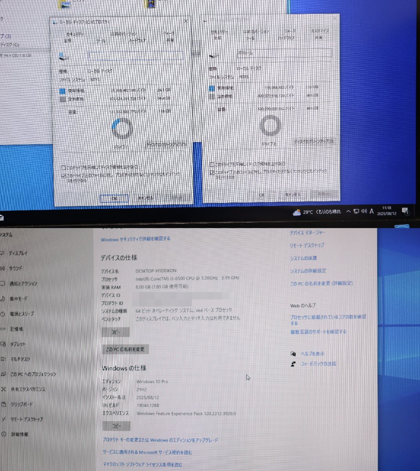Select ディスク (C:) in the Explorer window
The height and width of the screenshot is (471, 420).
pyautogui.click(x=10, y=45)
